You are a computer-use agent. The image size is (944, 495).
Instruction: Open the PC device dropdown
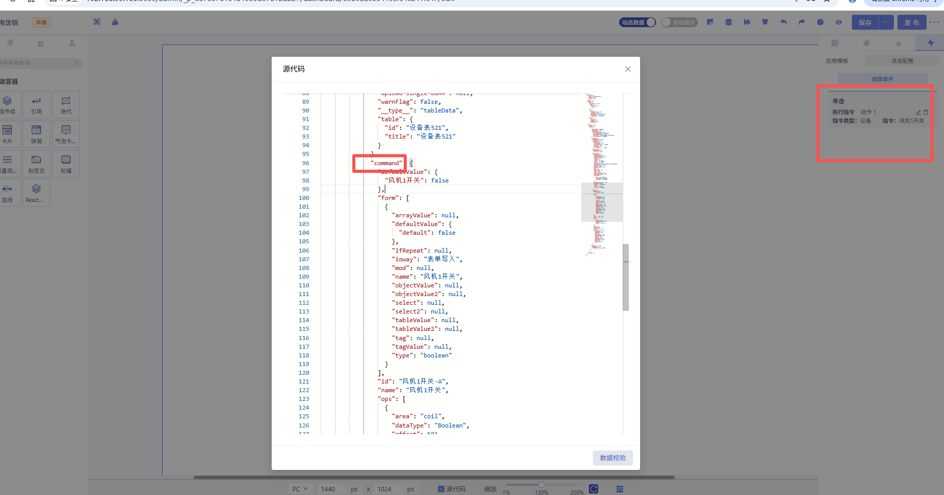tap(300, 489)
